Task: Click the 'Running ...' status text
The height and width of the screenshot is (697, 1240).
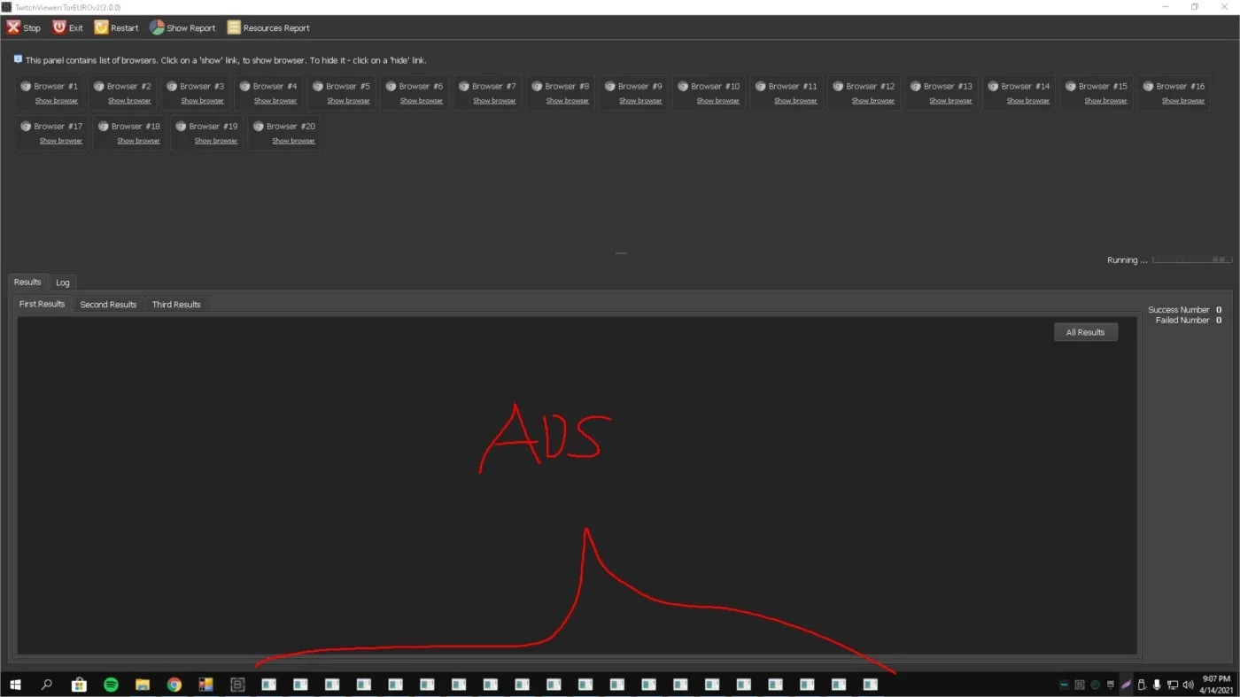Action: click(1127, 260)
